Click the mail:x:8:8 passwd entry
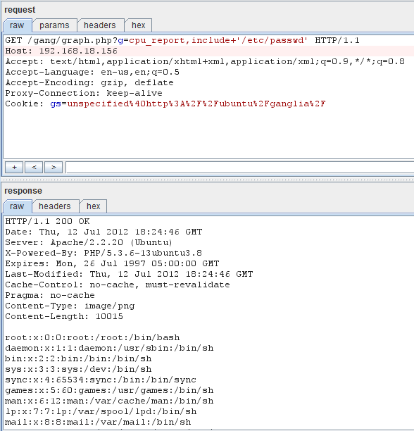 tap(98, 422)
